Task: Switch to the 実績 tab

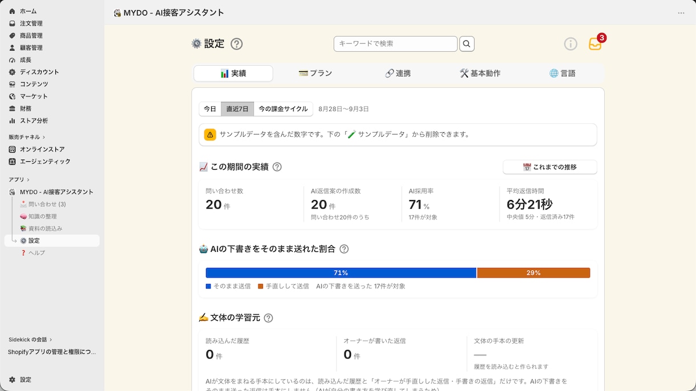Action: click(x=233, y=74)
